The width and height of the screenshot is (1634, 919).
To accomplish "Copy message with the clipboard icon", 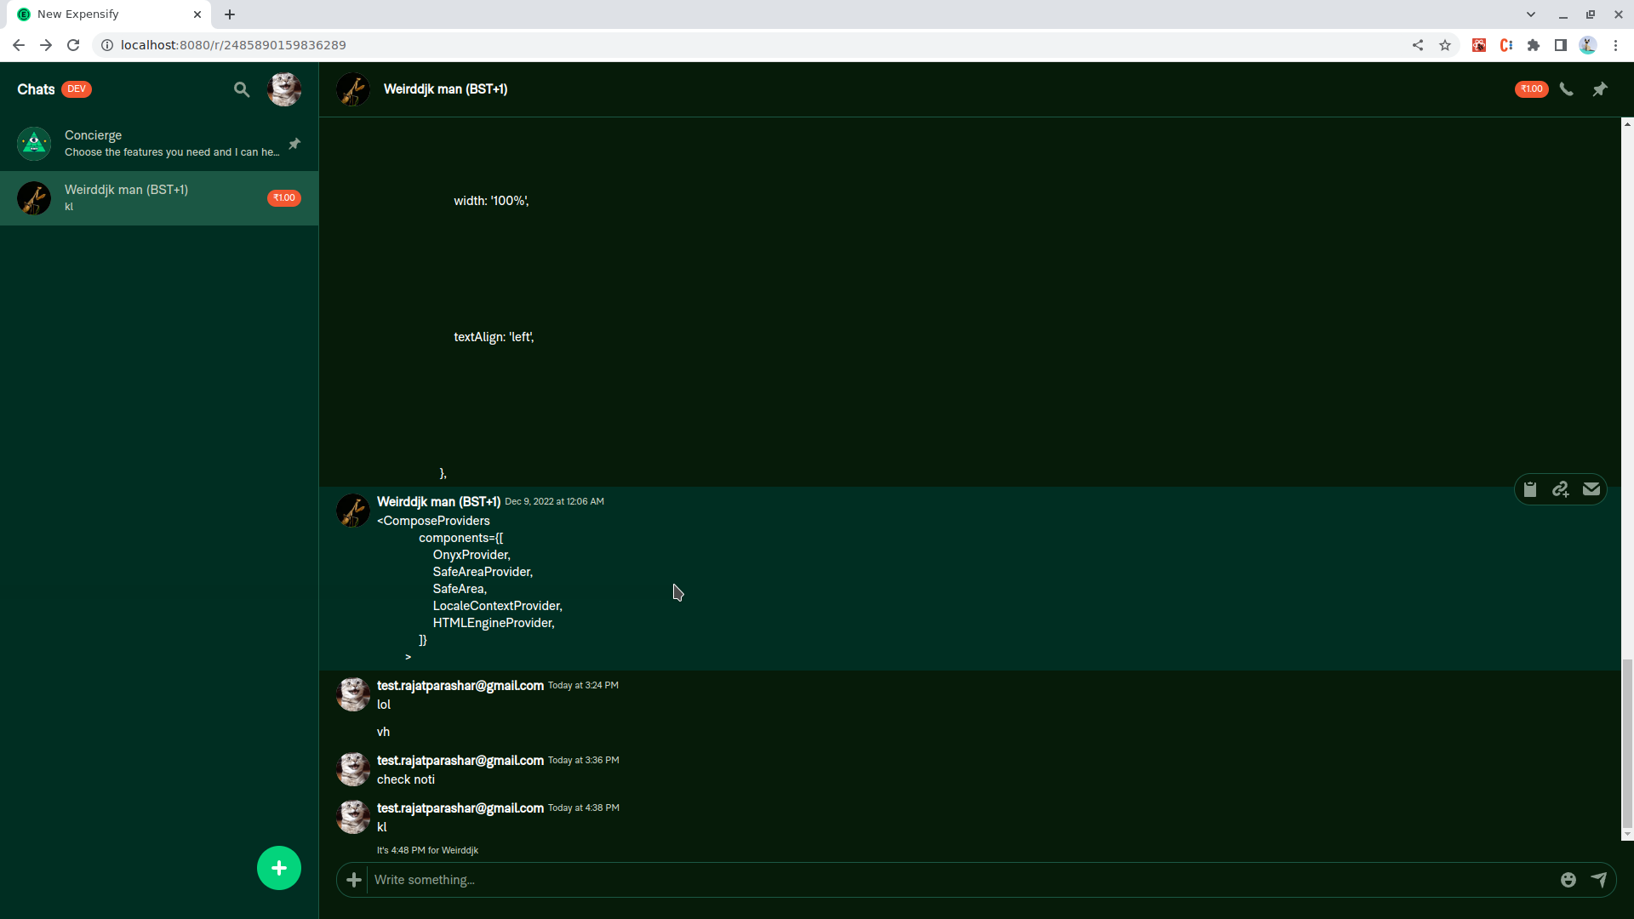I will (x=1530, y=489).
